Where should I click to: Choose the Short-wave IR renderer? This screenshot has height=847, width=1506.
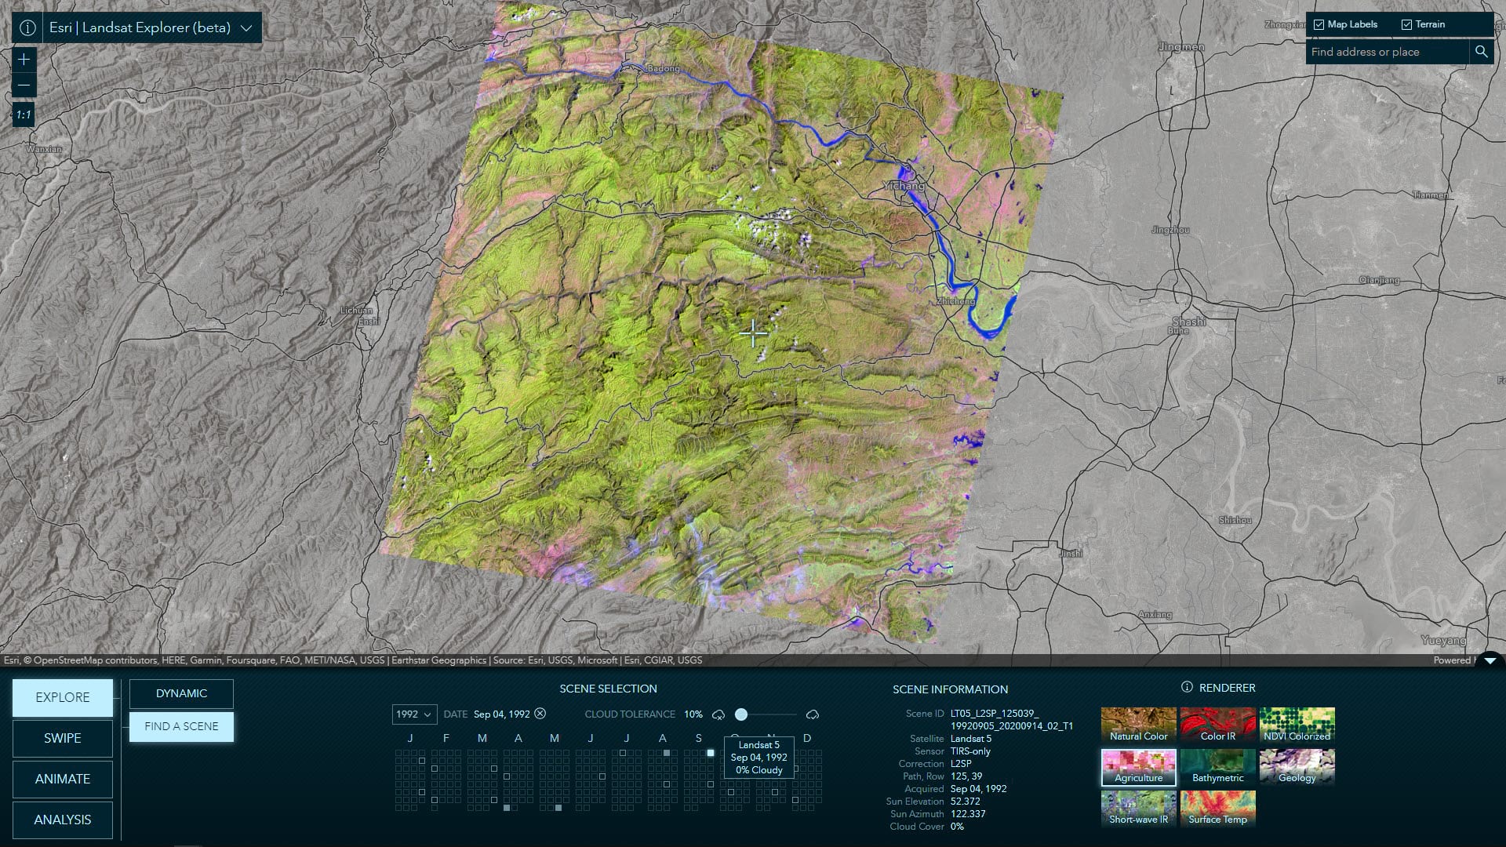coord(1138,809)
